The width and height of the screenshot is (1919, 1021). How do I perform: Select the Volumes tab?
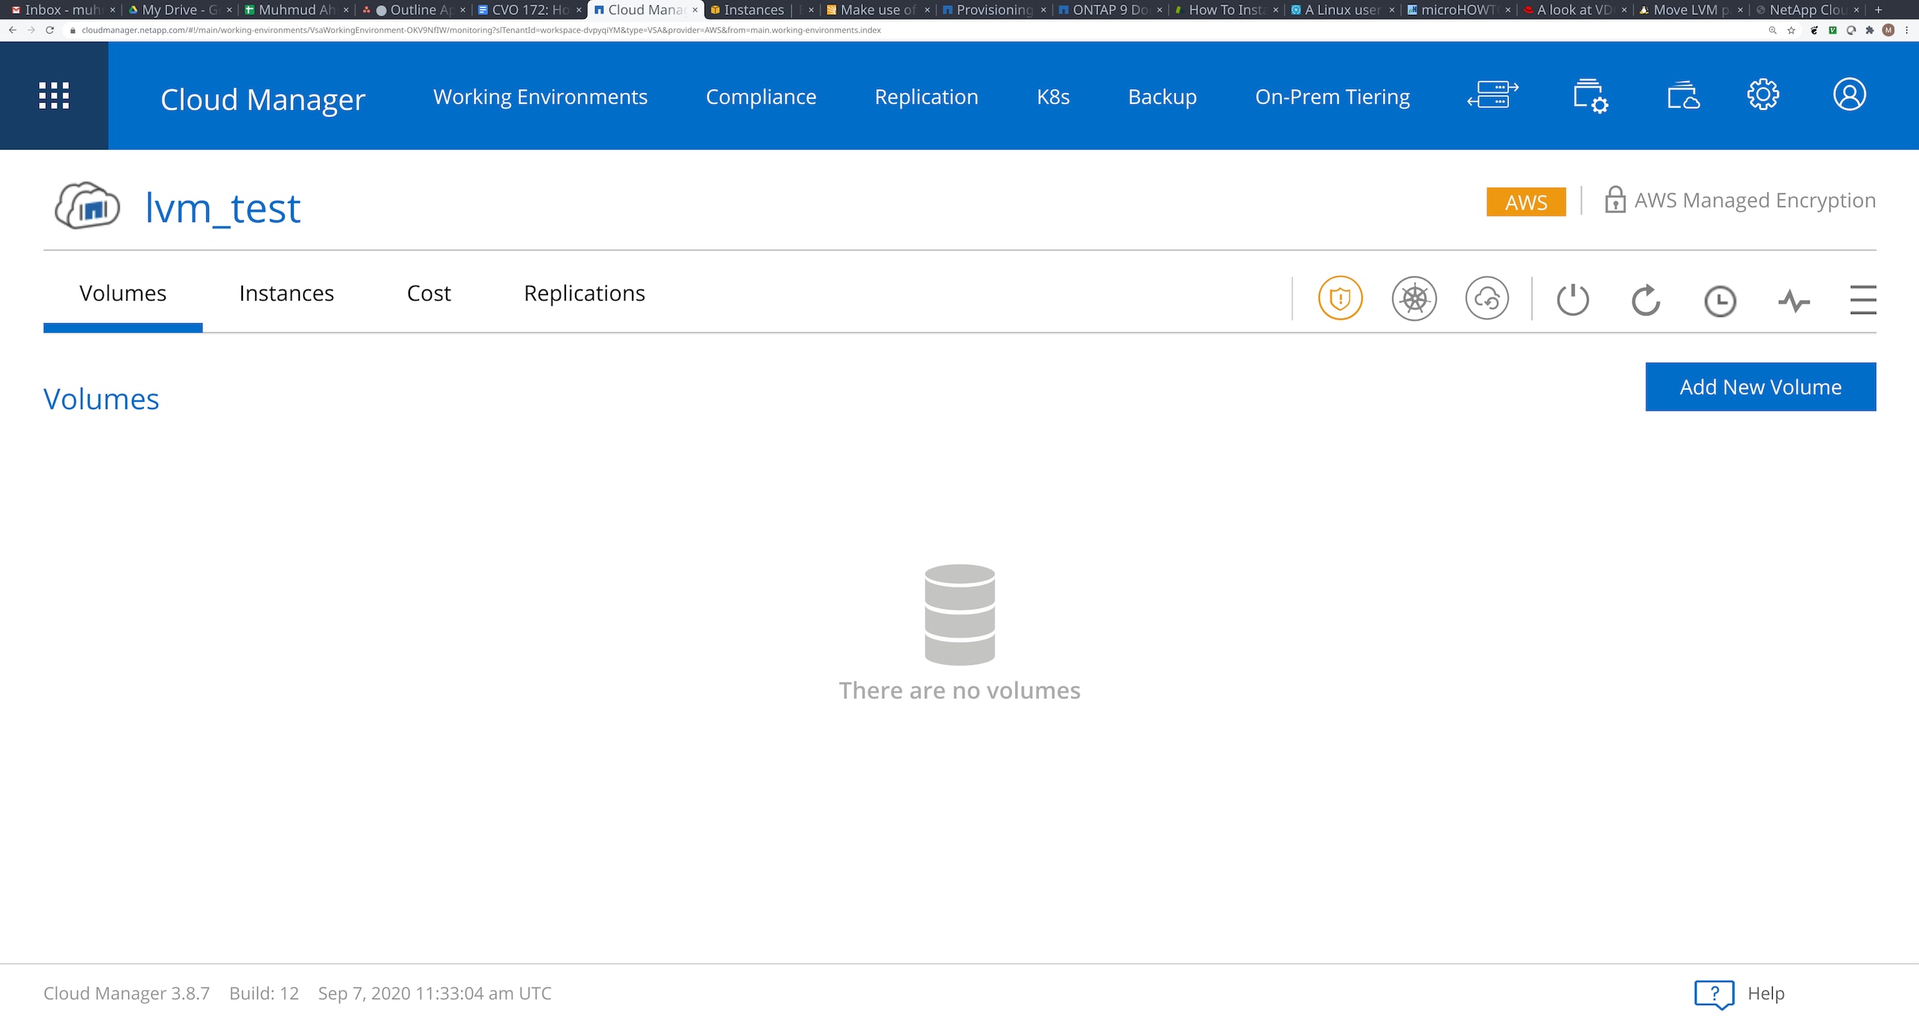pos(123,293)
